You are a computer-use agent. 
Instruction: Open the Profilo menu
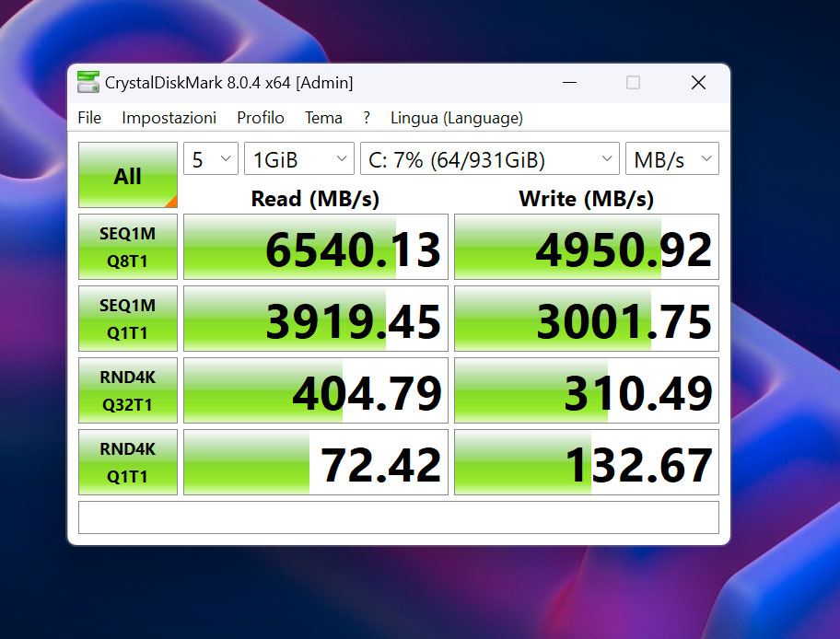(x=261, y=118)
